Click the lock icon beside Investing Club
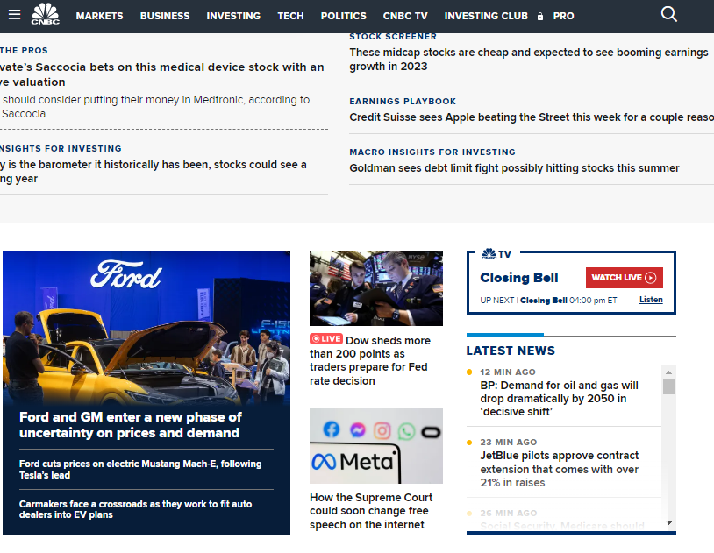Viewport: 714px width, 553px height. point(540,17)
